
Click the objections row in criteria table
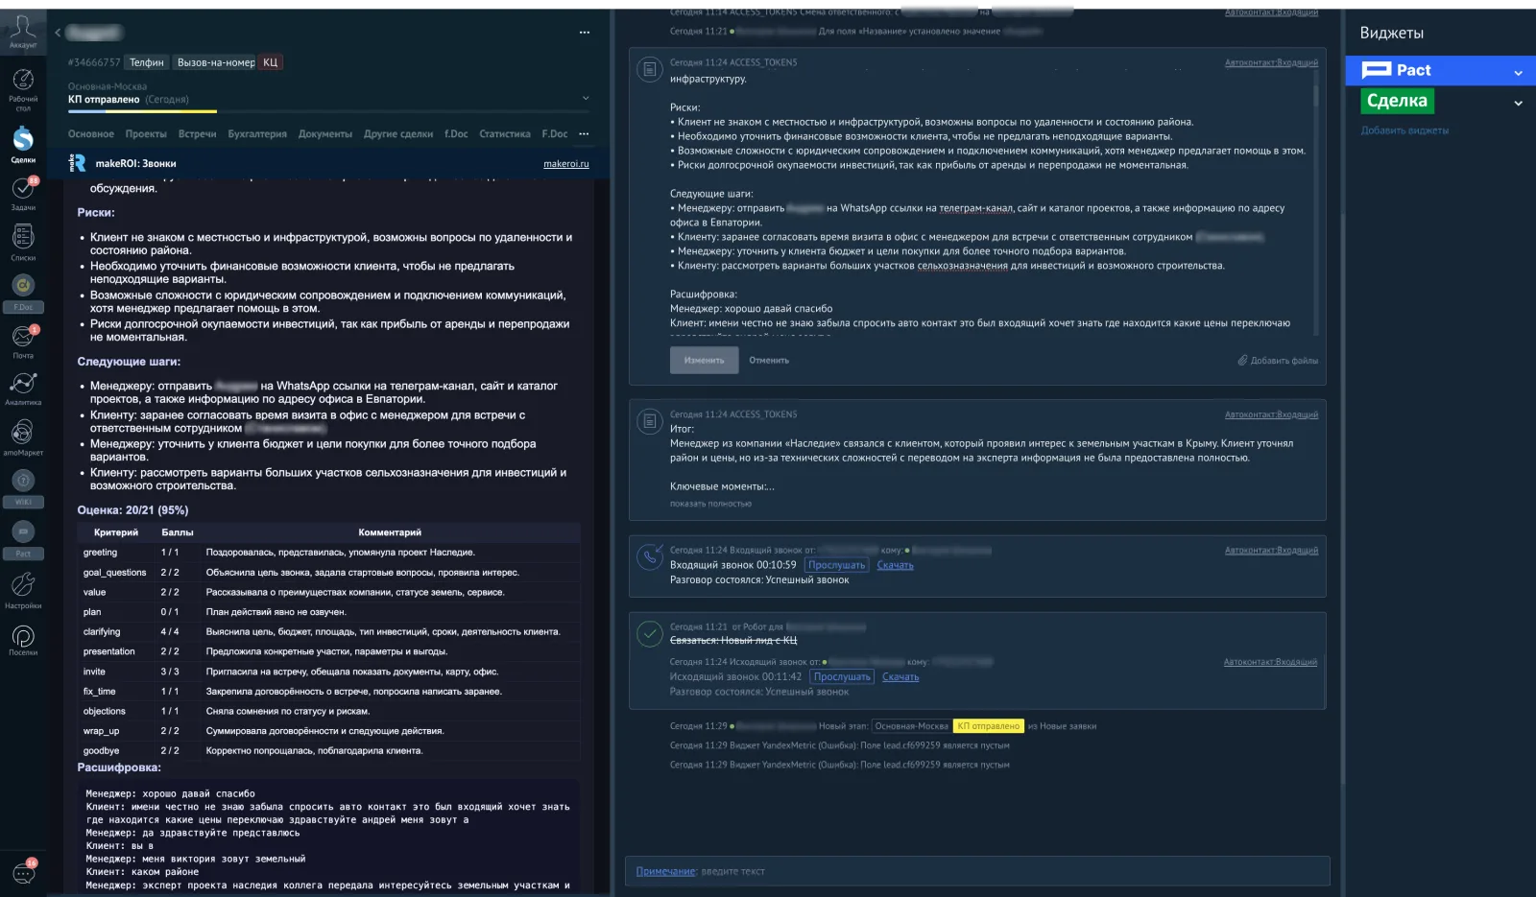click(x=328, y=711)
